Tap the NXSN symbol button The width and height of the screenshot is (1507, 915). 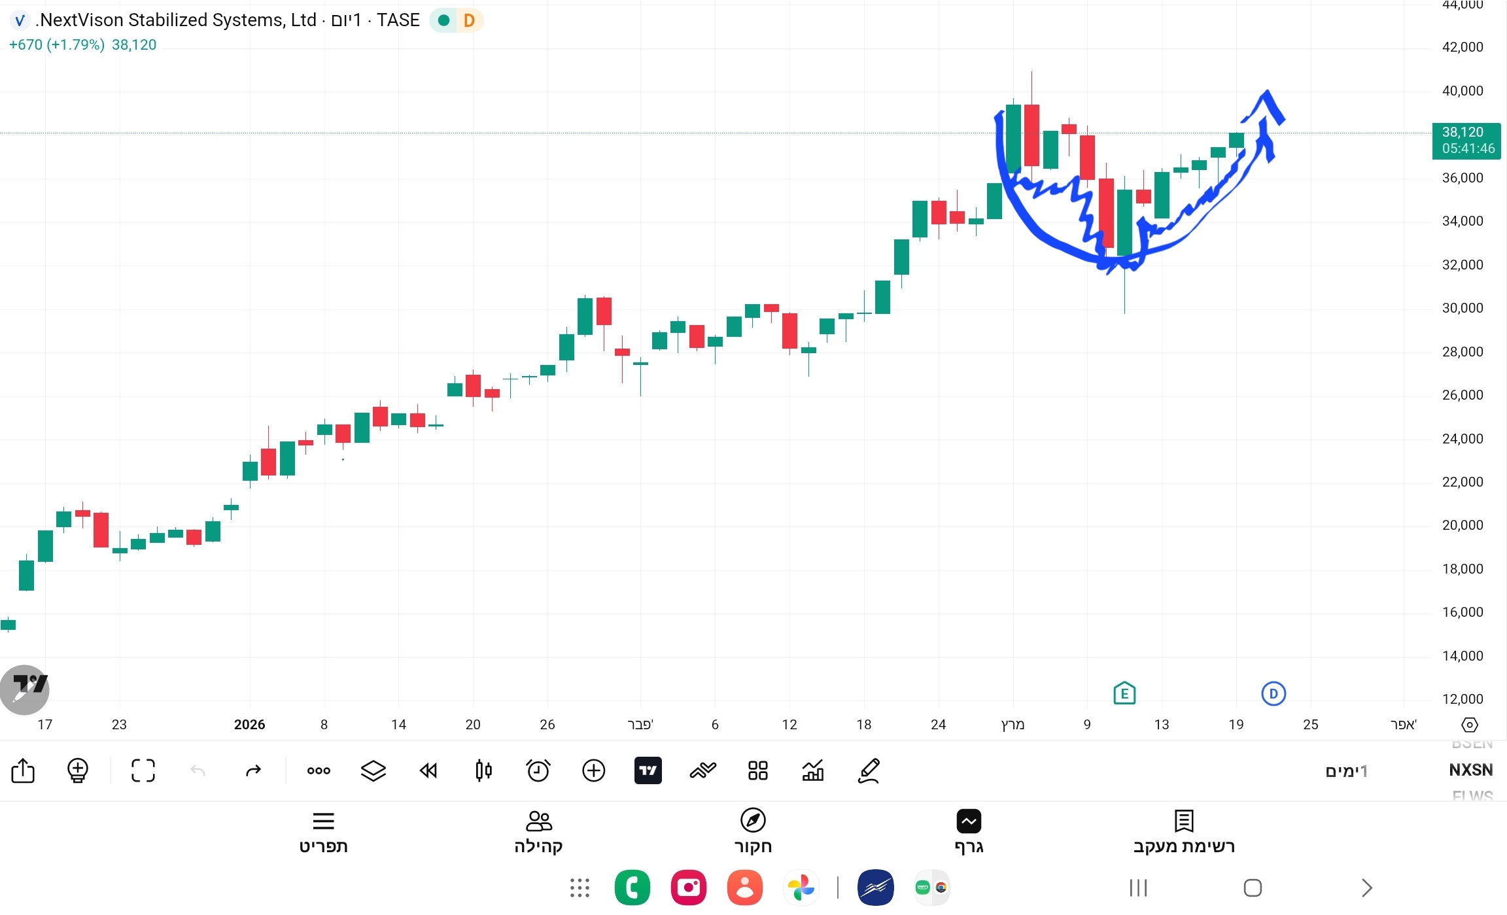click(1471, 770)
